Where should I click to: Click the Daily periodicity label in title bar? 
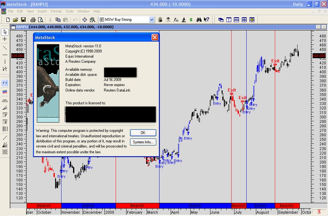(298, 4)
